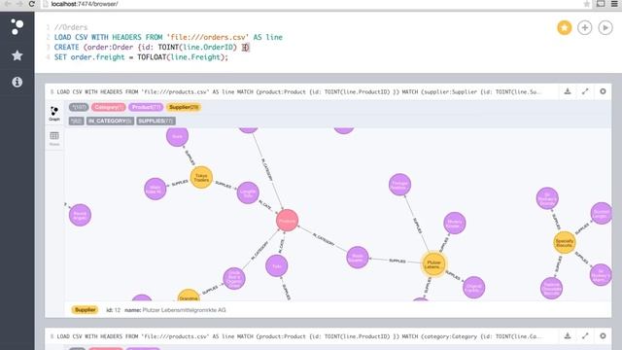Select the pink Produce category node
Viewport: 622px width, 350px height.
click(x=288, y=221)
